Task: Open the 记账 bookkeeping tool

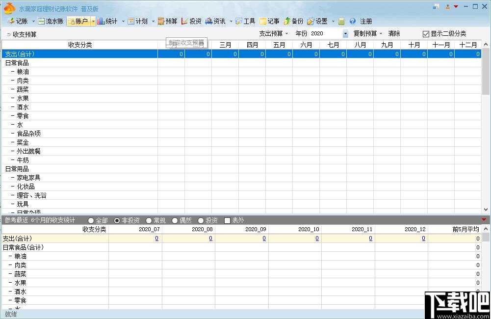Action: [x=18, y=21]
